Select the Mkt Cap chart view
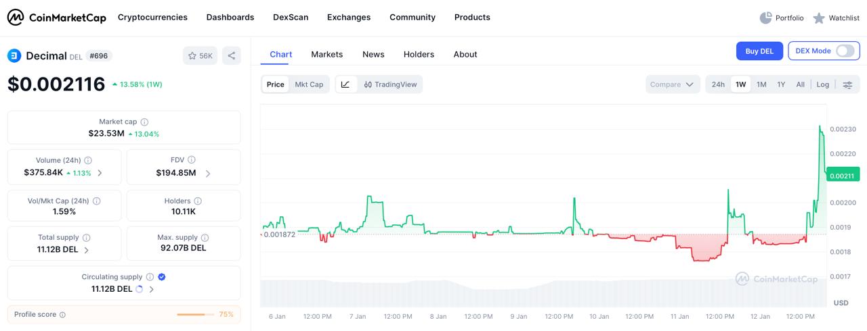The height and width of the screenshot is (331, 867). pos(309,84)
